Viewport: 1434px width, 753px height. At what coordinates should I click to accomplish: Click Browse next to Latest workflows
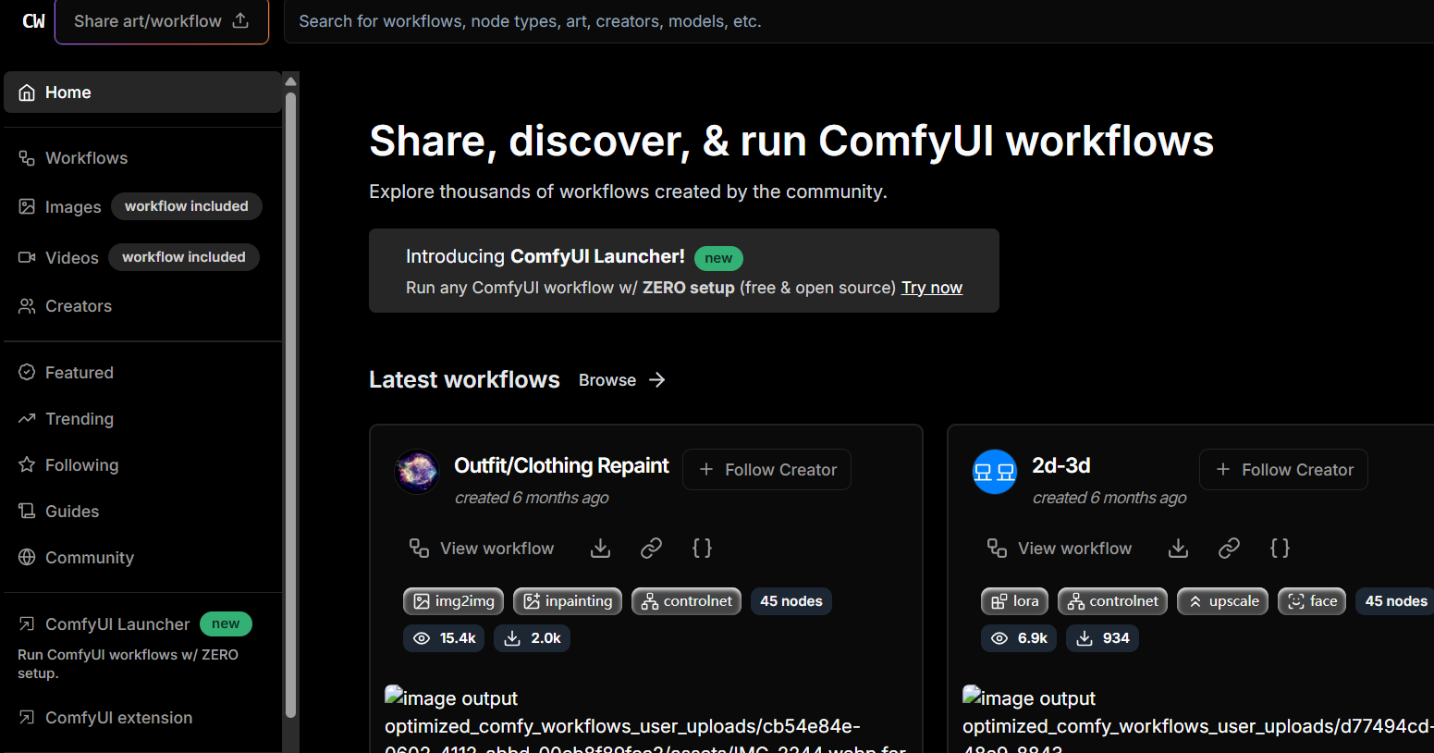tap(607, 380)
